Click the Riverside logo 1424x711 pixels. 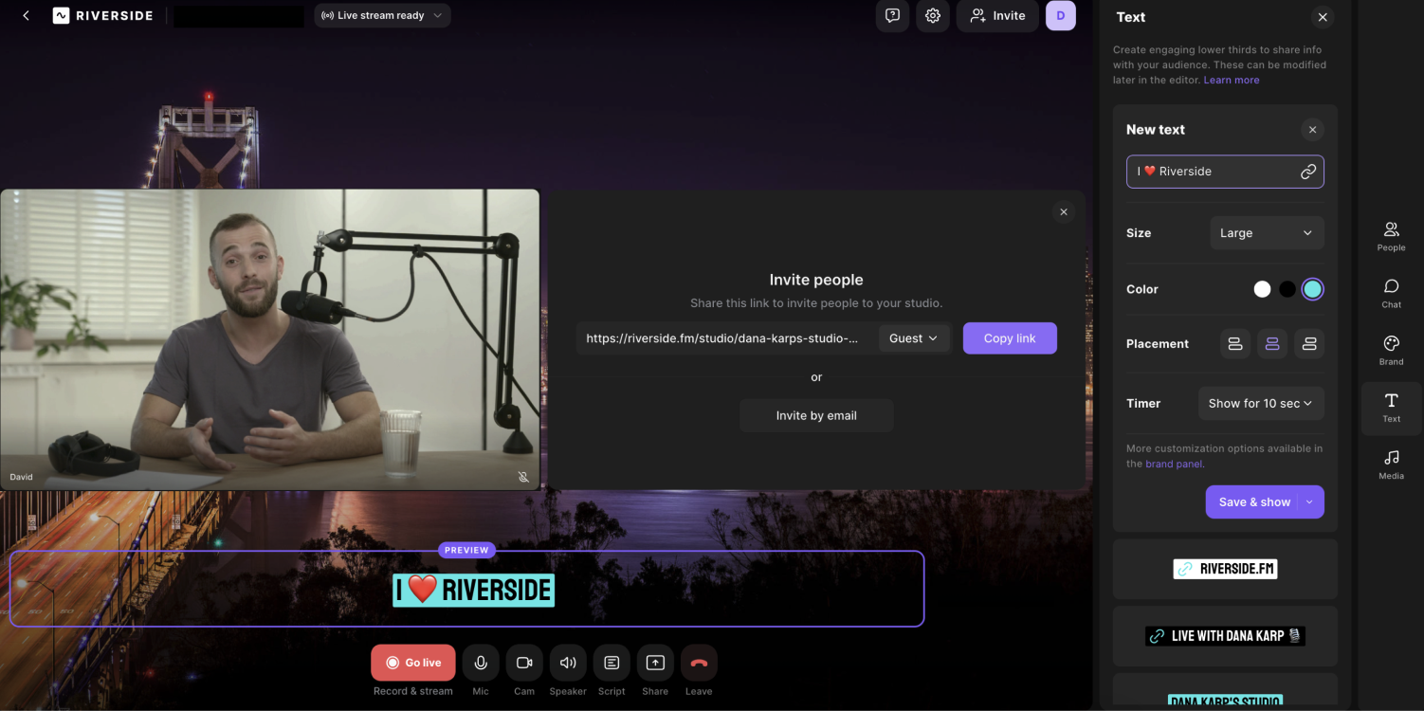coord(103,15)
